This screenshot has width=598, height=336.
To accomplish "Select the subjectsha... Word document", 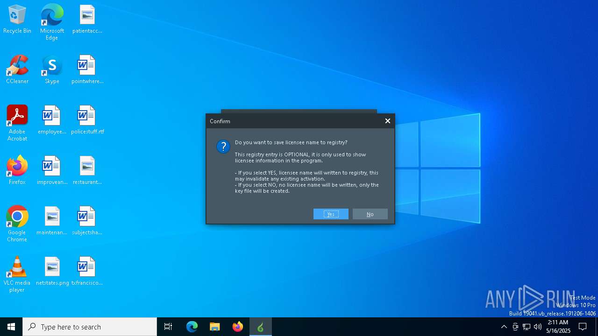I will click(x=87, y=221).
